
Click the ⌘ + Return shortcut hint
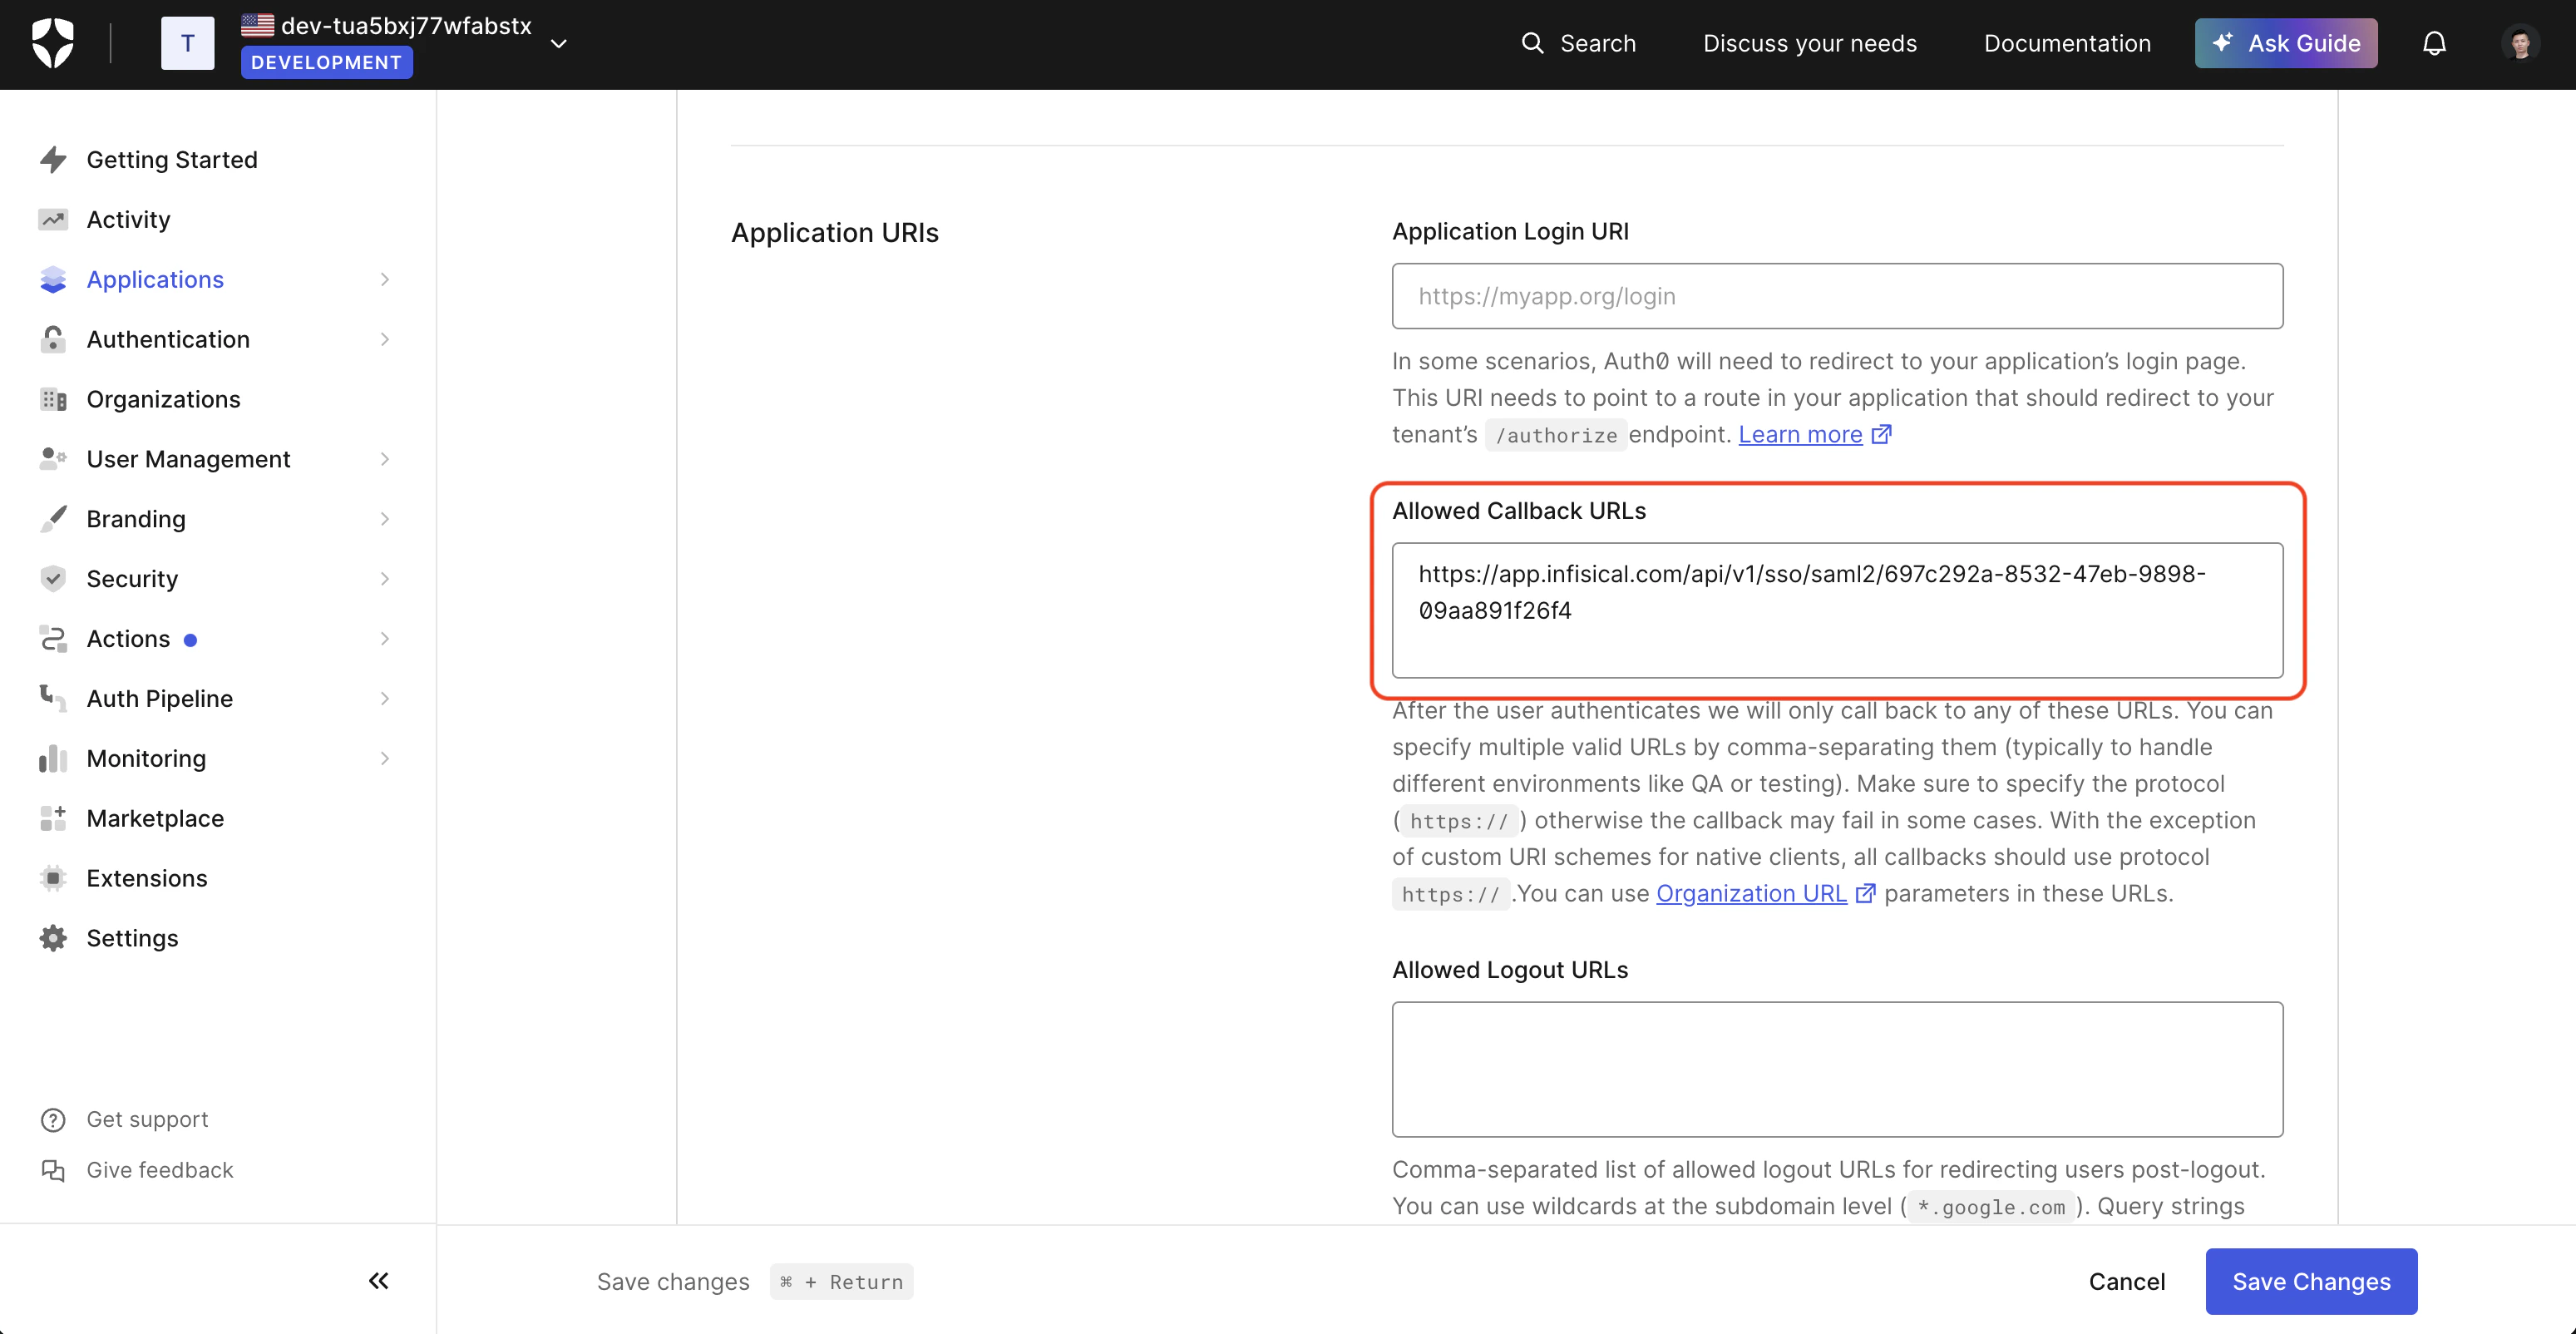(x=841, y=1281)
